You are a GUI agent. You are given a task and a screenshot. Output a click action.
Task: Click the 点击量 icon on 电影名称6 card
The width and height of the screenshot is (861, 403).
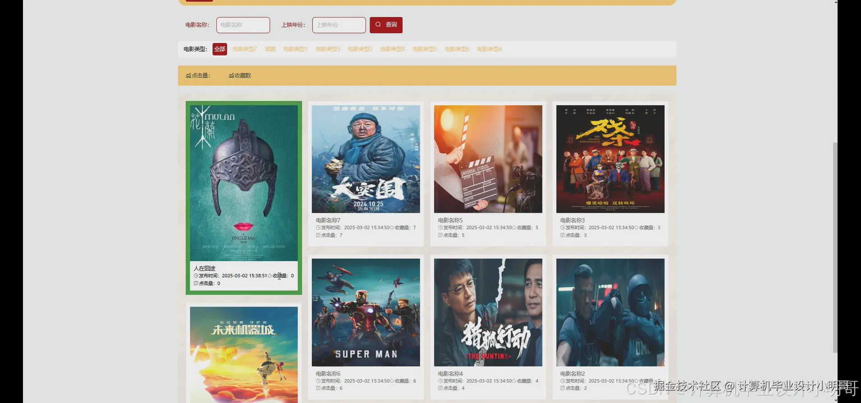tap(318, 388)
